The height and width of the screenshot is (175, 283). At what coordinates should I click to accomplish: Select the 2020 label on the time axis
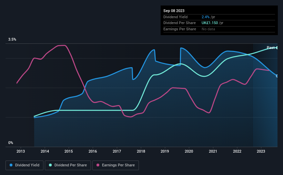point(189,151)
